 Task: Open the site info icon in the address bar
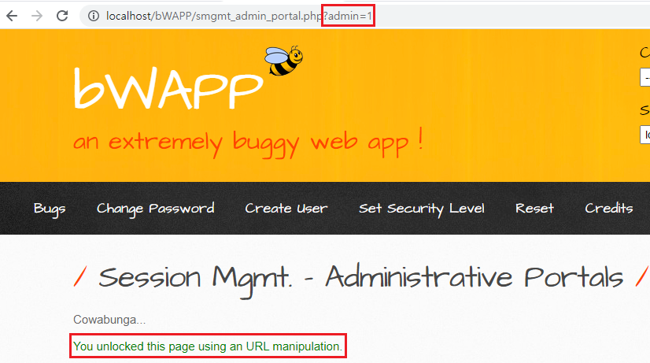click(x=94, y=16)
